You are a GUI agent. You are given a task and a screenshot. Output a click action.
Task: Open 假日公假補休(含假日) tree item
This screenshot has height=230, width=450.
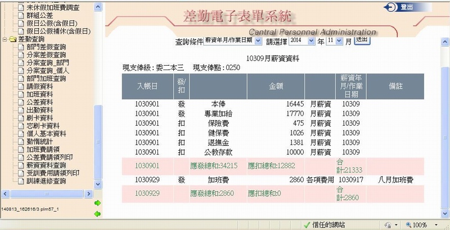pyautogui.click(x=58, y=31)
